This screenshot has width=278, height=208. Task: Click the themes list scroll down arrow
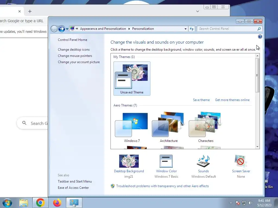[257, 147]
